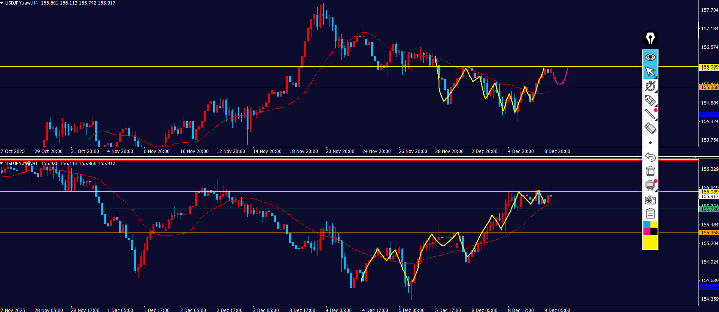Image resolution: width=719 pixels, height=312 pixels.
Task: Pick the magenta color swatch
Action: click(647, 231)
